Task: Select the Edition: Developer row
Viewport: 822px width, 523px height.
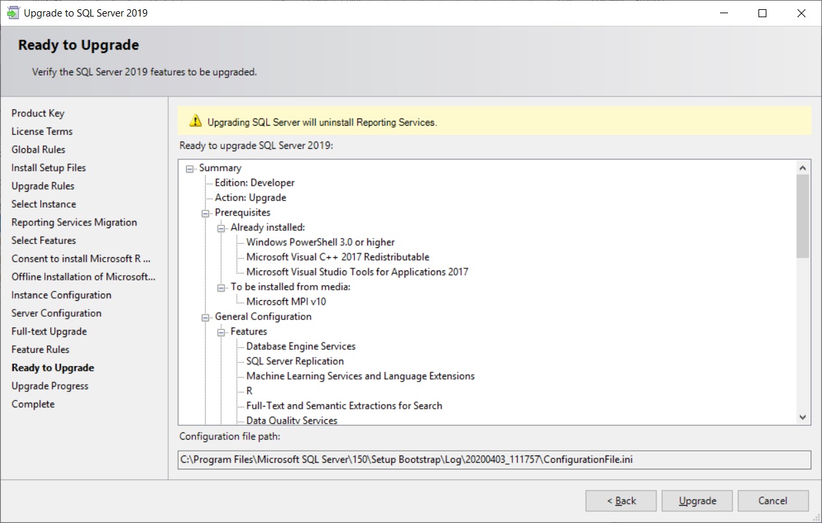Action: point(255,182)
